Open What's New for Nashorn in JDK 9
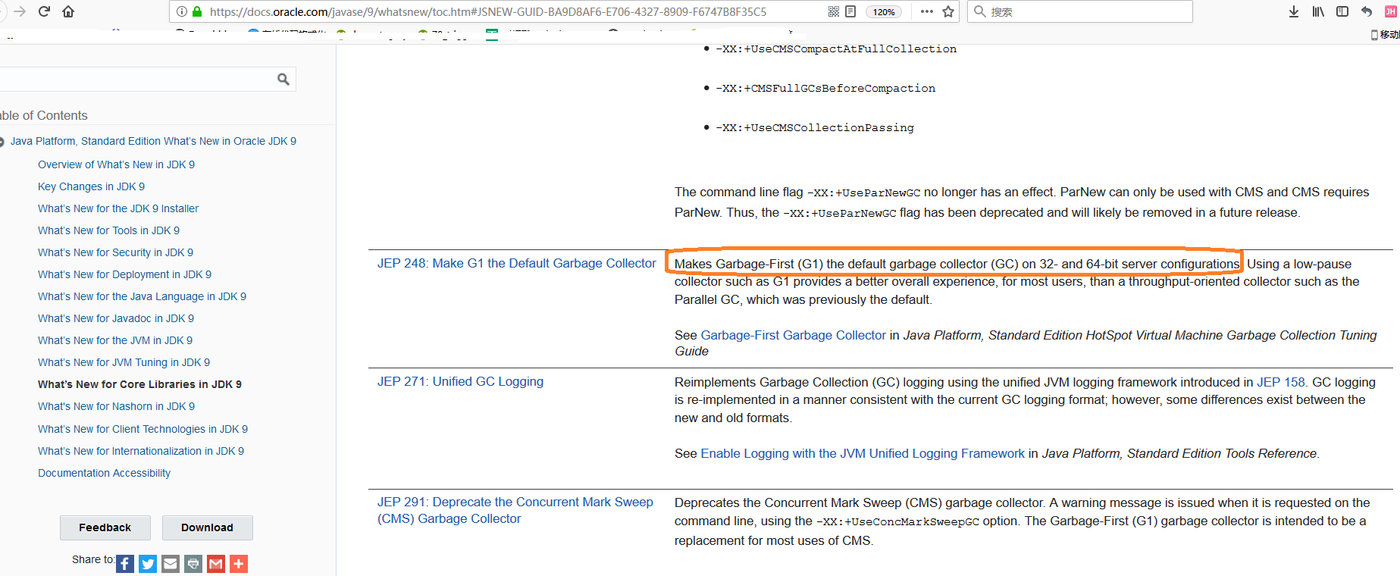Screen dimensions: 1400x576 coord(116,406)
